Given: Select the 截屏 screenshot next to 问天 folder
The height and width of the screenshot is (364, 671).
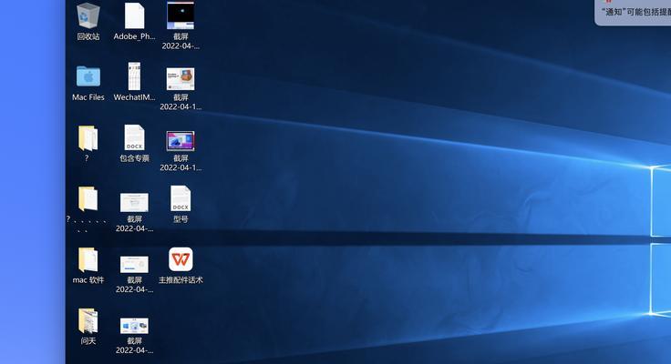Looking at the screenshot, I should pyautogui.click(x=134, y=325).
